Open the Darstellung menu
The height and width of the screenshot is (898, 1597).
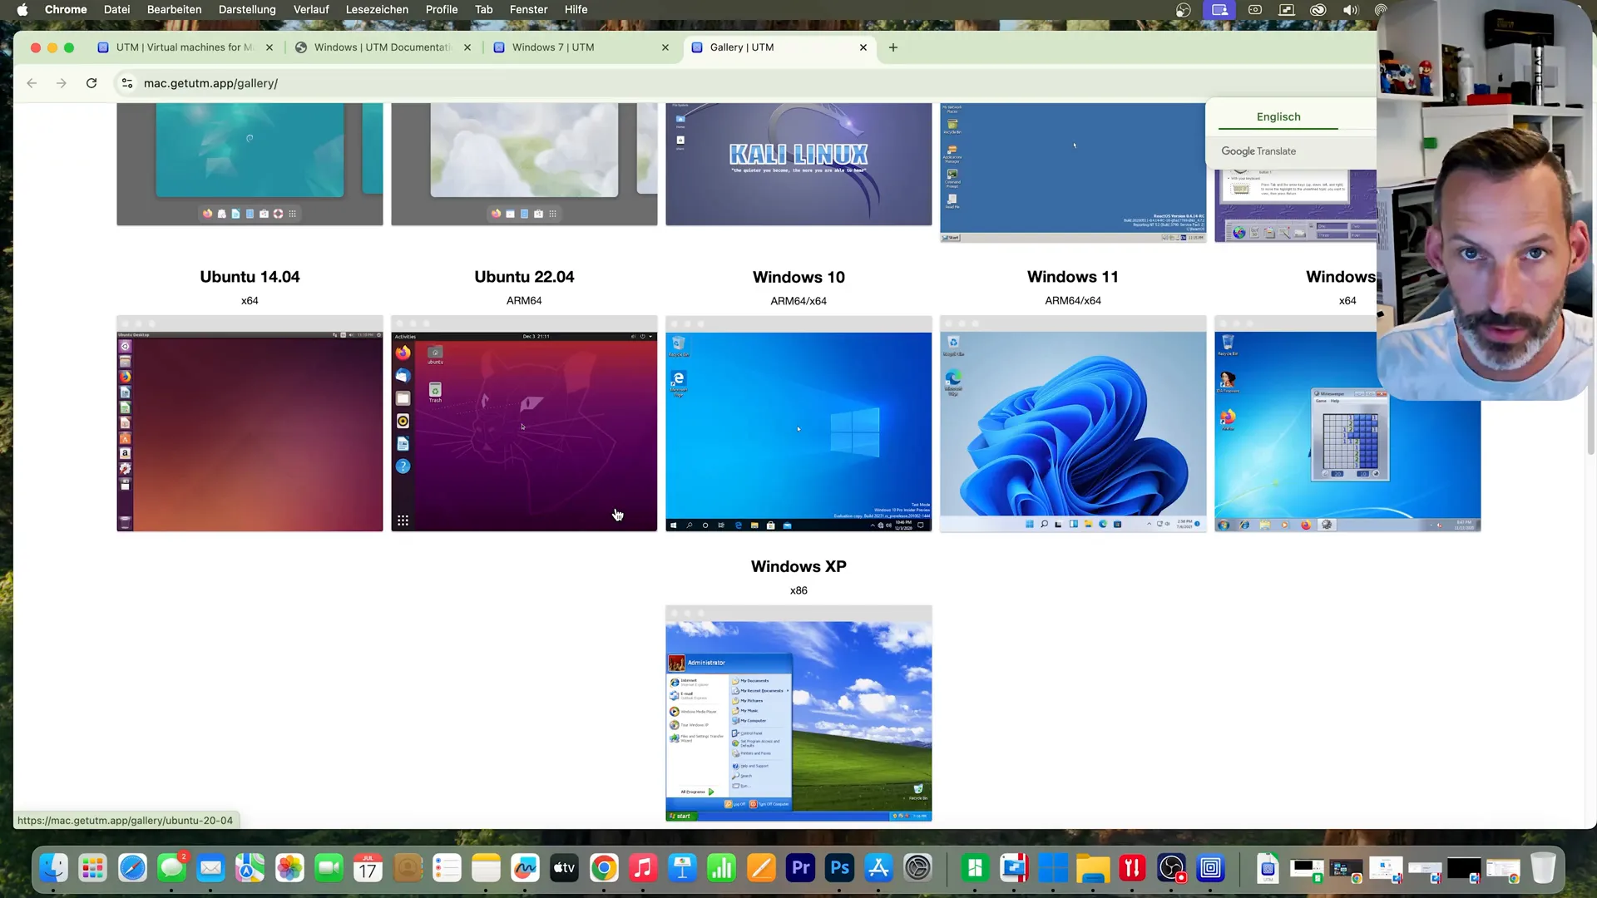pyautogui.click(x=247, y=10)
